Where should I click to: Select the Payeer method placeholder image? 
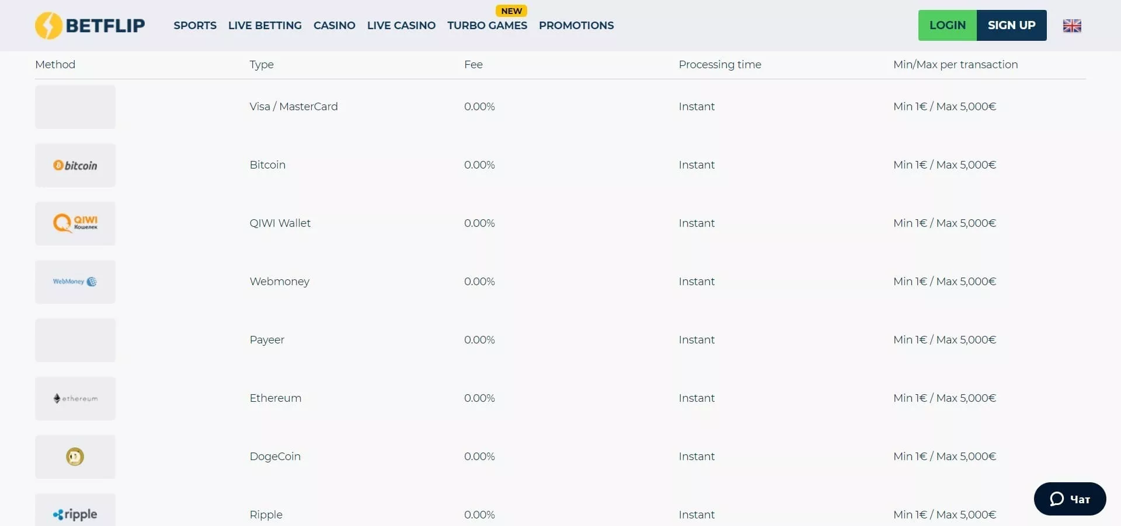[75, 340]
